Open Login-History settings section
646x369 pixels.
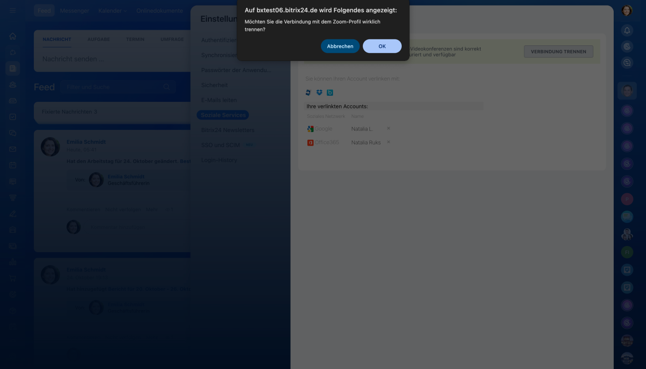point(219,160)
